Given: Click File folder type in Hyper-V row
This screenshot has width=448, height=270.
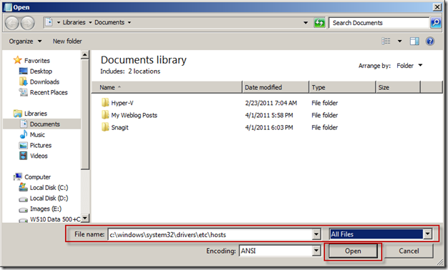Looking at the screenshot, I should (324, 103).
